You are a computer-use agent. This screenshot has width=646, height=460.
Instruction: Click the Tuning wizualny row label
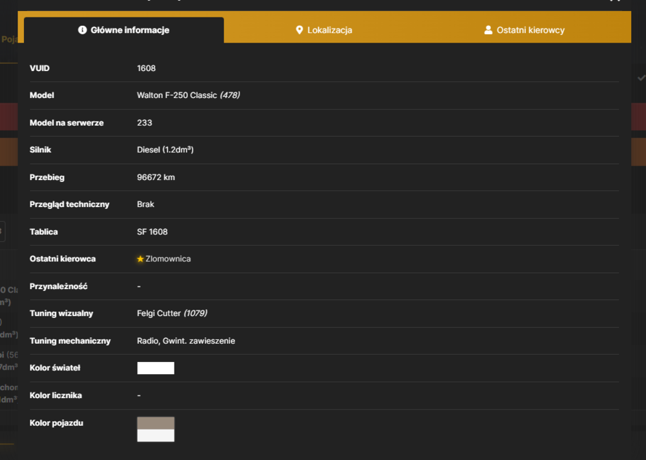click(61, 314)
